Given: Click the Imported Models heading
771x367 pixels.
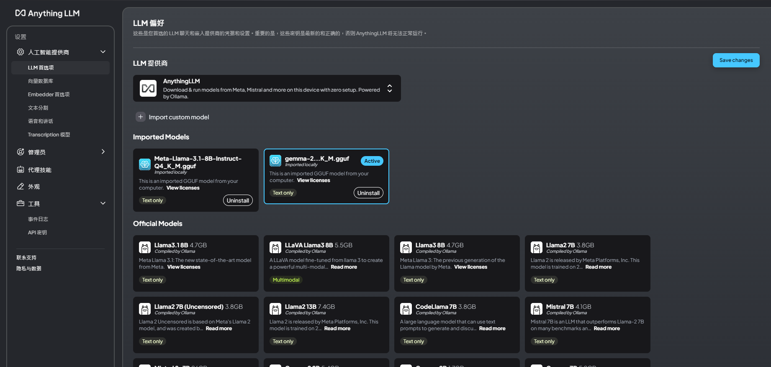Looking at the screenshot, I should [x=161, y=137].
